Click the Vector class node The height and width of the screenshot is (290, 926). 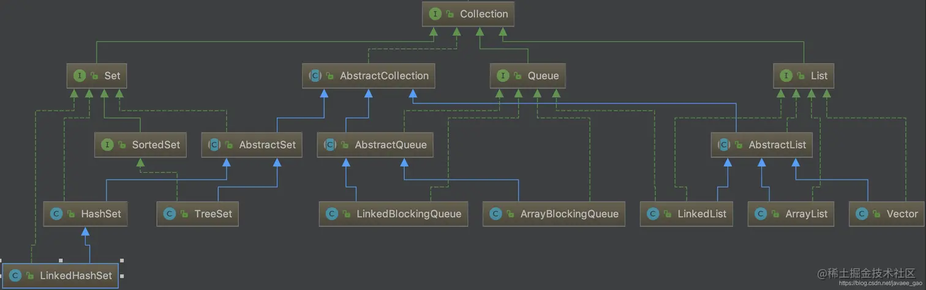[887, 214]
